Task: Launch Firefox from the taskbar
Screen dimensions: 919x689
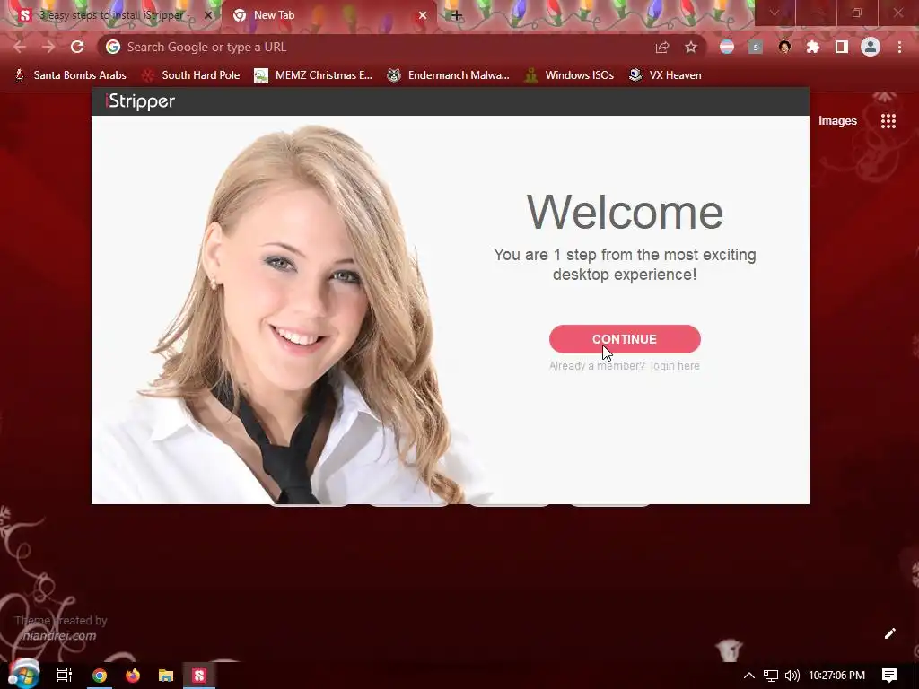Action: point(133,675)
